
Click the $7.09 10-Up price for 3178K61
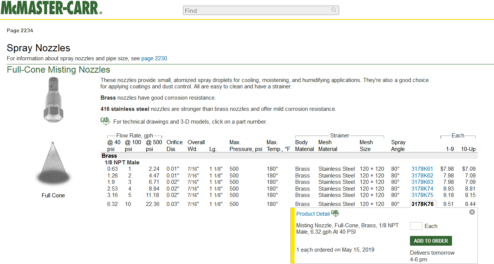(x=469, y=169)
